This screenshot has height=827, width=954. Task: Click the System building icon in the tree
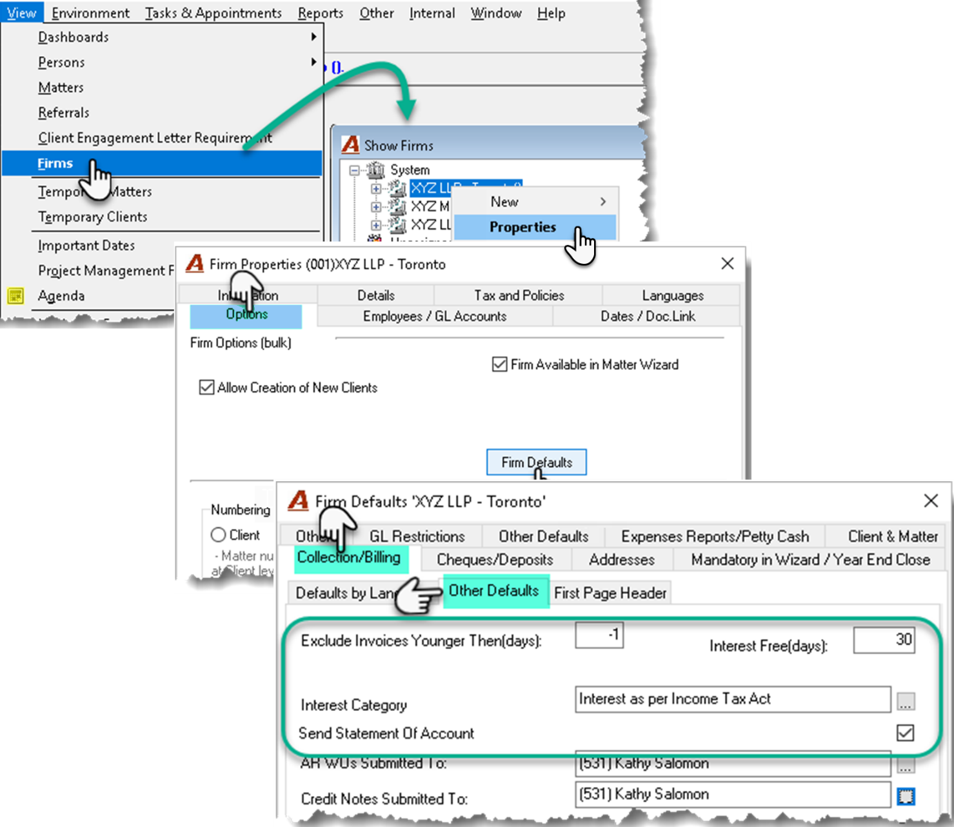(375, 170)
